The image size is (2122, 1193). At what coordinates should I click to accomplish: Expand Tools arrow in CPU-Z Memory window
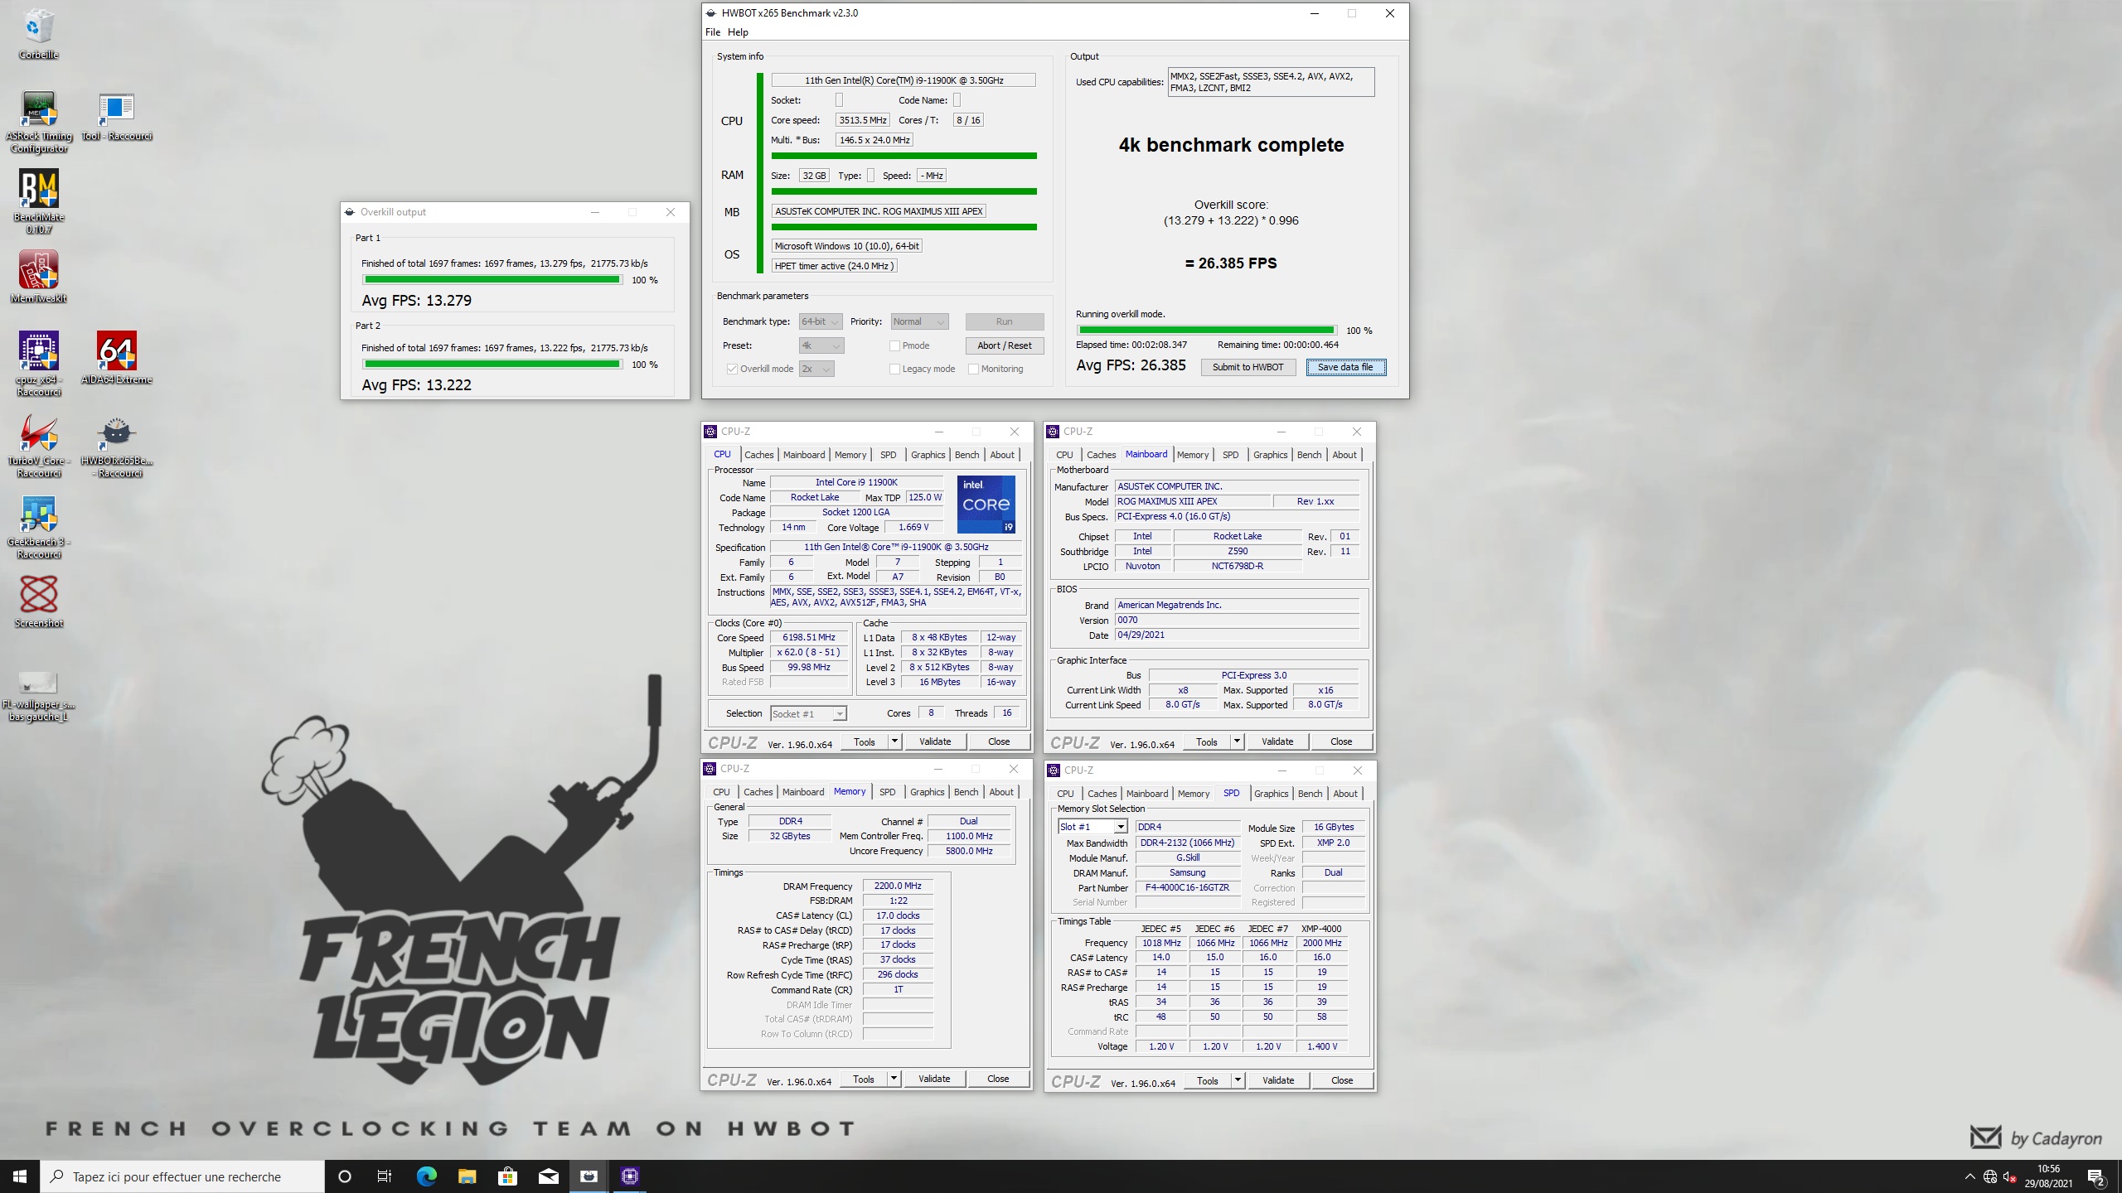coord(894,1079)
